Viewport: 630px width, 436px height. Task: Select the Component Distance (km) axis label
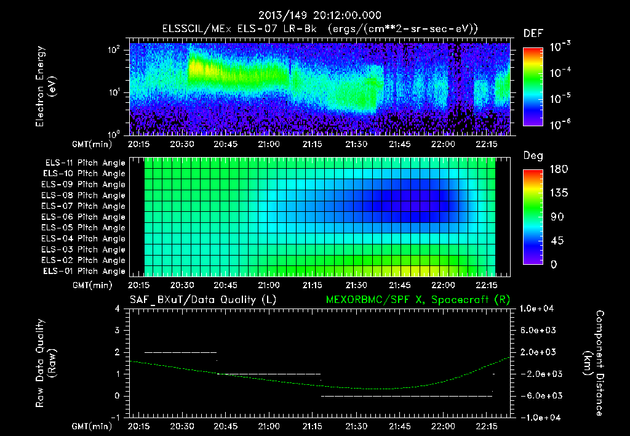(594, 363)
